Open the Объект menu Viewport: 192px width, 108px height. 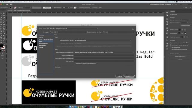point(25,2)
